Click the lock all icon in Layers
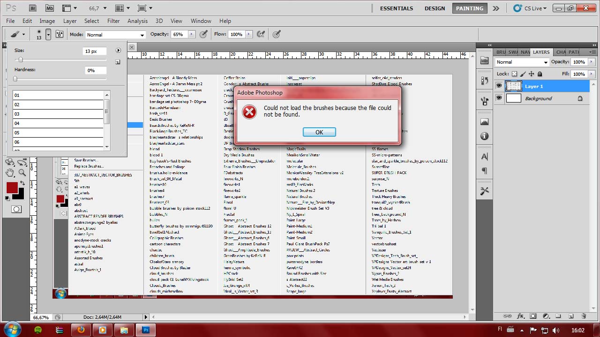Screen dimensions: 600x337 click(540, 74)
